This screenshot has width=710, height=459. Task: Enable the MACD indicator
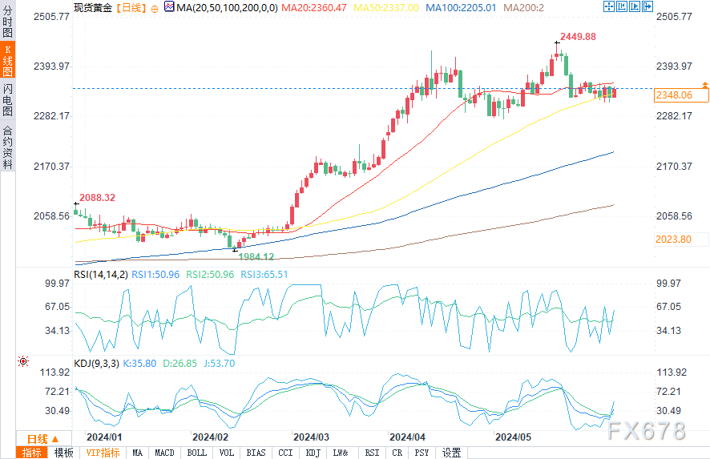coord(164,453)
